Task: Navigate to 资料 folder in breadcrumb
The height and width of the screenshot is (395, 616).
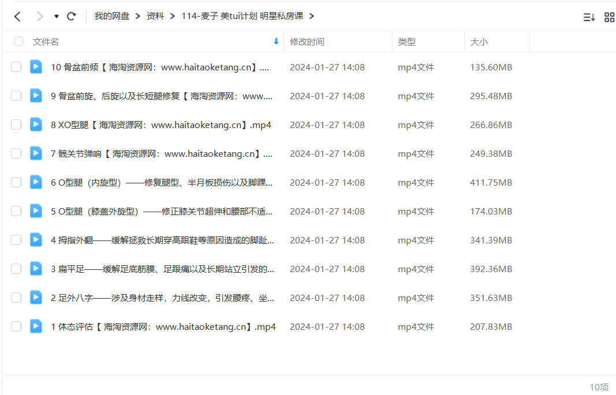Action: 155,16
